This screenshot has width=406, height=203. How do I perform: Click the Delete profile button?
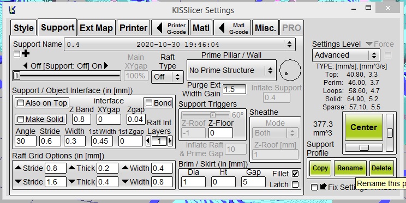[x=381, y=168]
